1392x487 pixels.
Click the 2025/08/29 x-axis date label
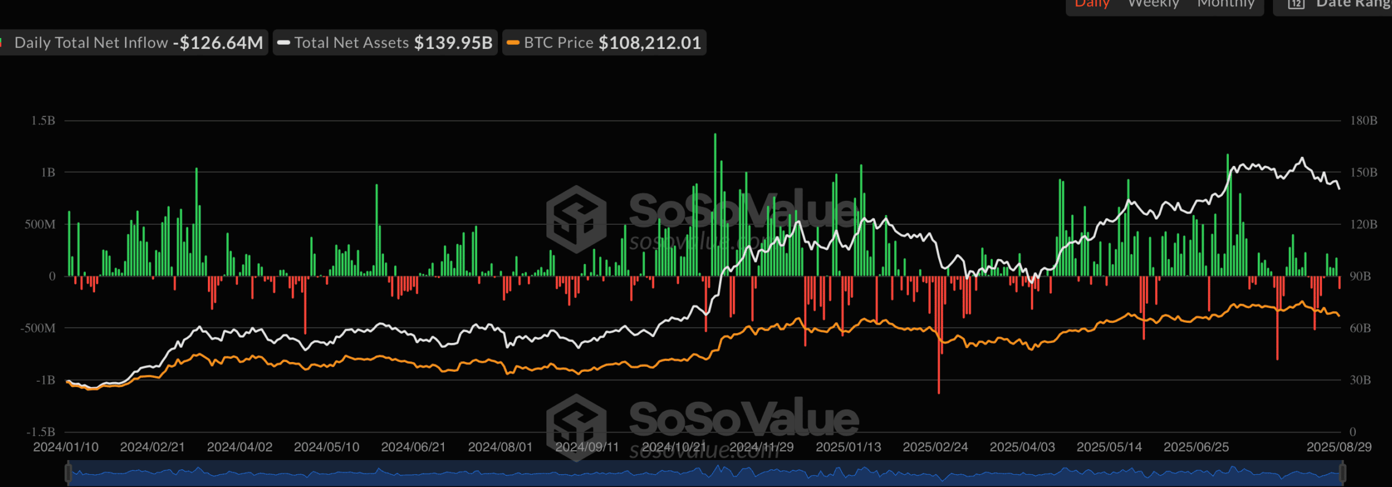point(1339,447)
